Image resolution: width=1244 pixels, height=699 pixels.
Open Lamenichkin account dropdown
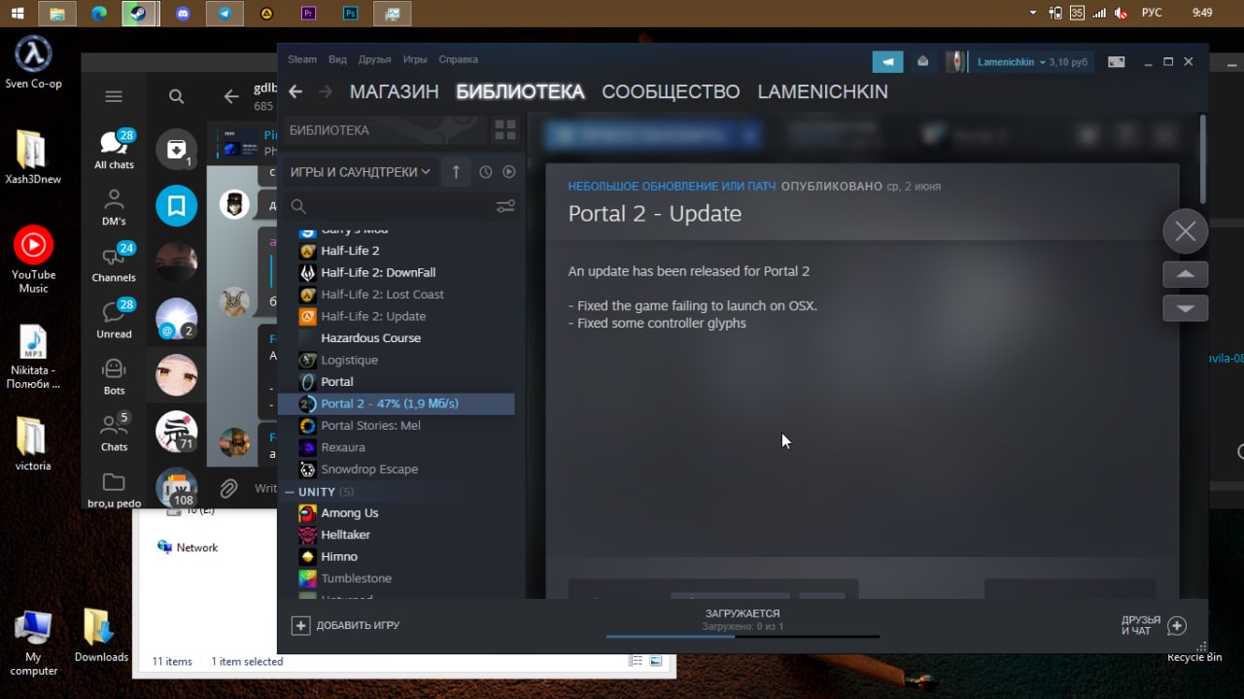(x=1012, y=61)
